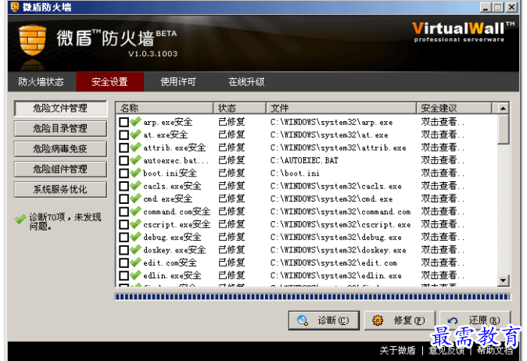Sort by the 名称 column header

coord(165,108)
